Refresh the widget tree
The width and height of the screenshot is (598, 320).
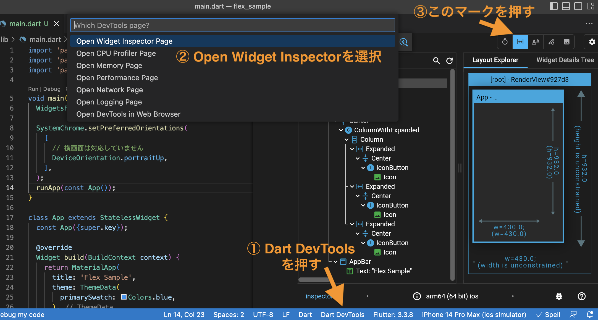450,61
